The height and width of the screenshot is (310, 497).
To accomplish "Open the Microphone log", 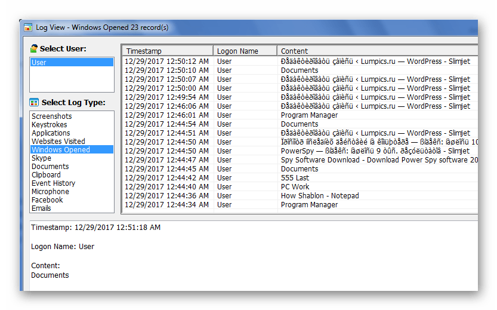I will pos(50,192).
